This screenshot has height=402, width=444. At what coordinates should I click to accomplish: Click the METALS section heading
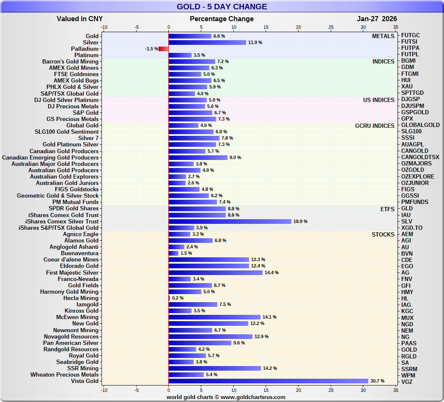(x=383, y=36)
